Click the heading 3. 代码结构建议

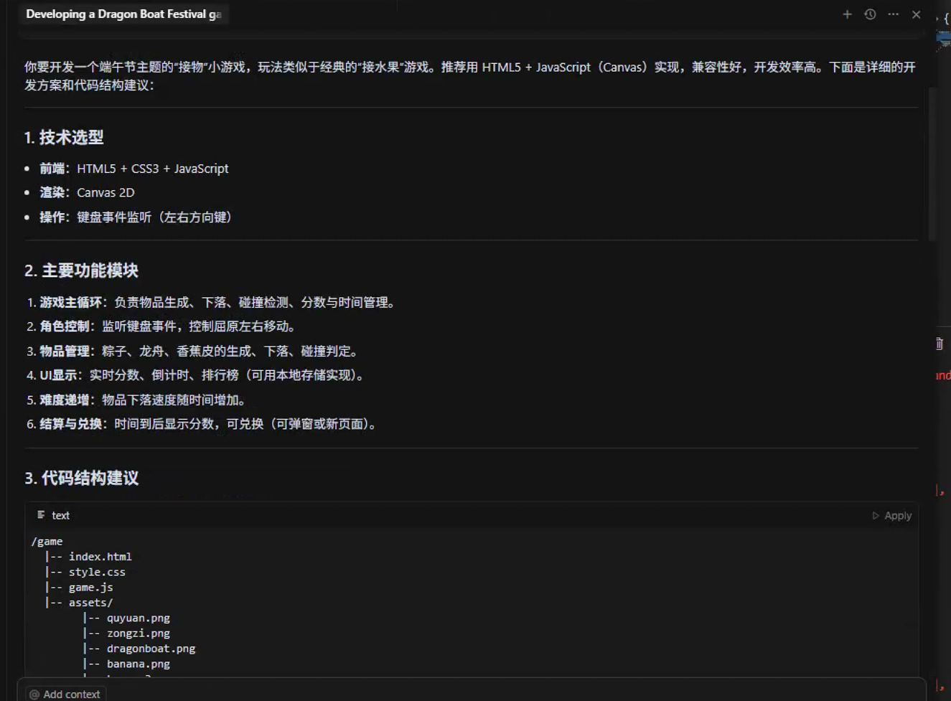pyautogui.click(x=81, y=478)
